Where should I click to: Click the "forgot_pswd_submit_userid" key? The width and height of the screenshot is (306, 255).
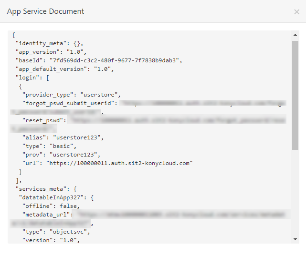click(x=68, y=103)
